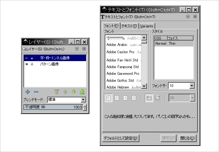Image resolution: width=219 pixels, height=152 pixels.
Task: Delete current layer with minus icon
Action: [36, 92]
